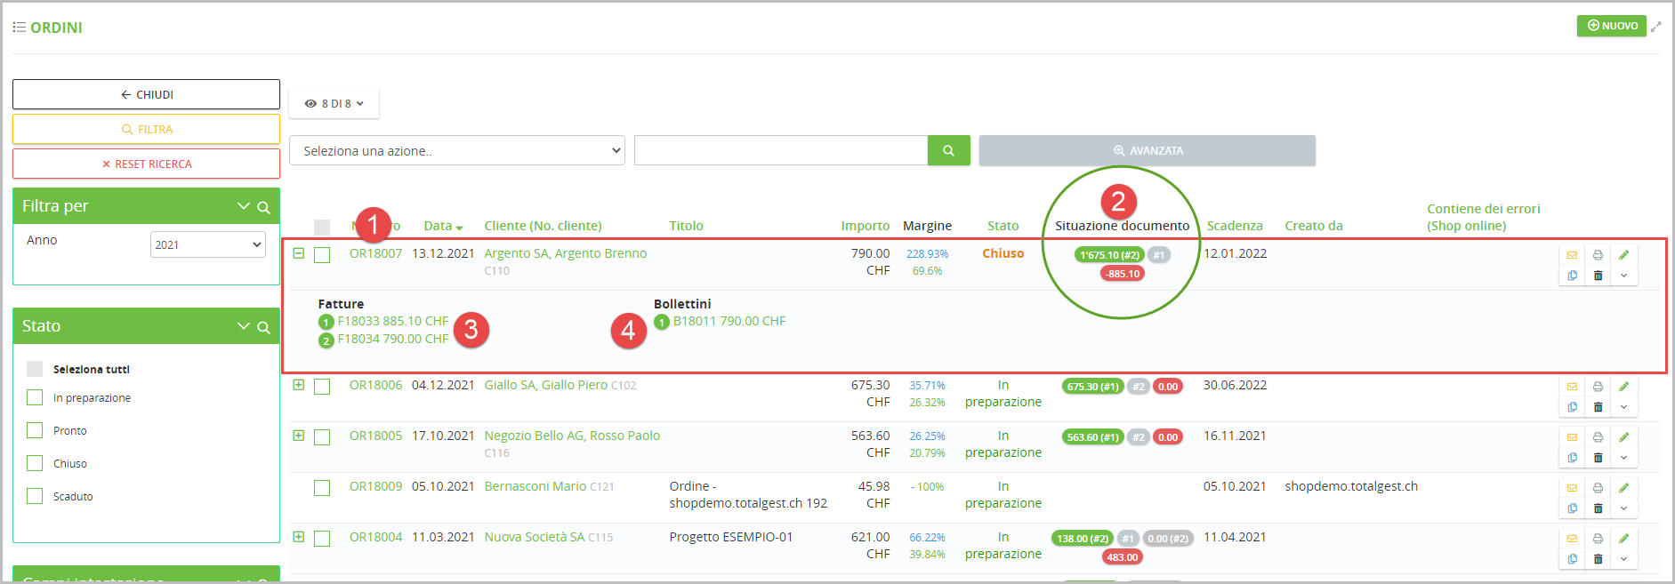Open the 'Seleziona una azione' dropdown
The width and height of the screenshot is (1675, 584).
click(x=457, y=150)
